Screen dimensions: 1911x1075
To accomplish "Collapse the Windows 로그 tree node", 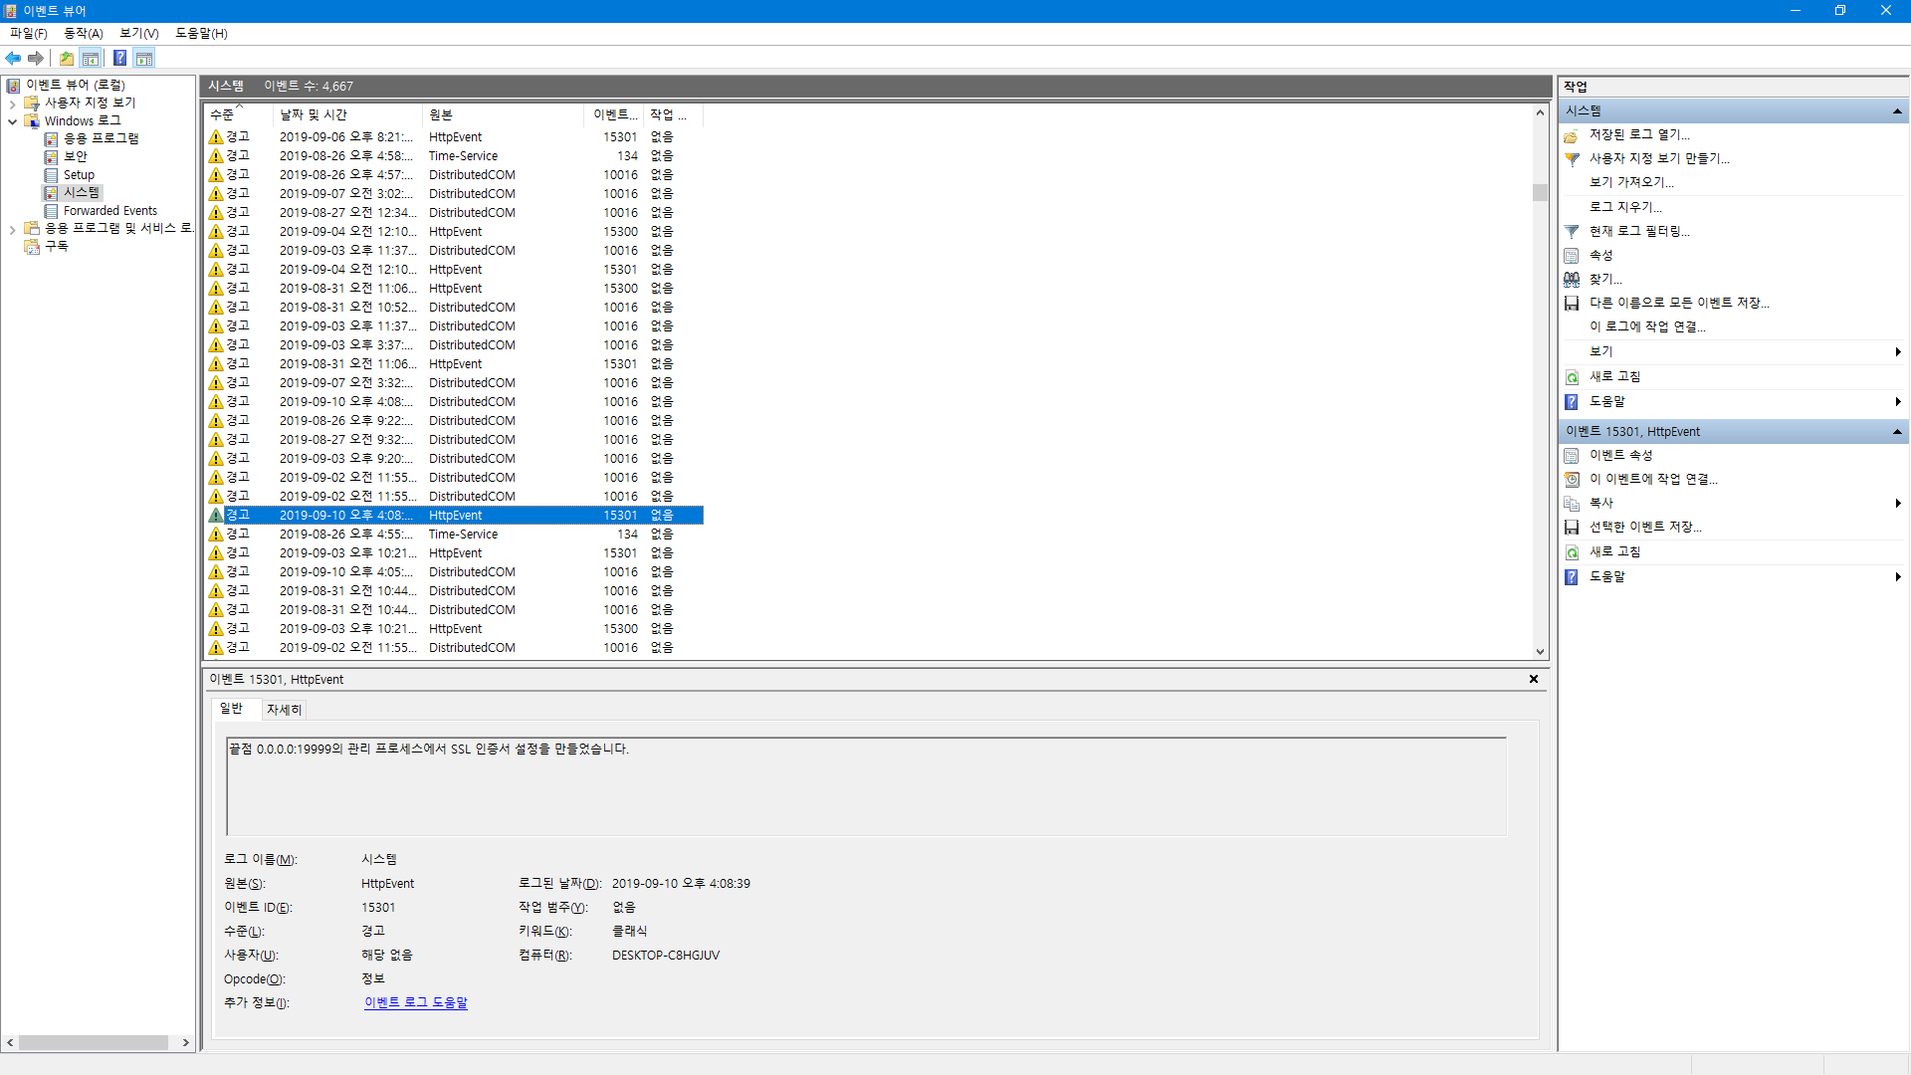I will point(13,121).
